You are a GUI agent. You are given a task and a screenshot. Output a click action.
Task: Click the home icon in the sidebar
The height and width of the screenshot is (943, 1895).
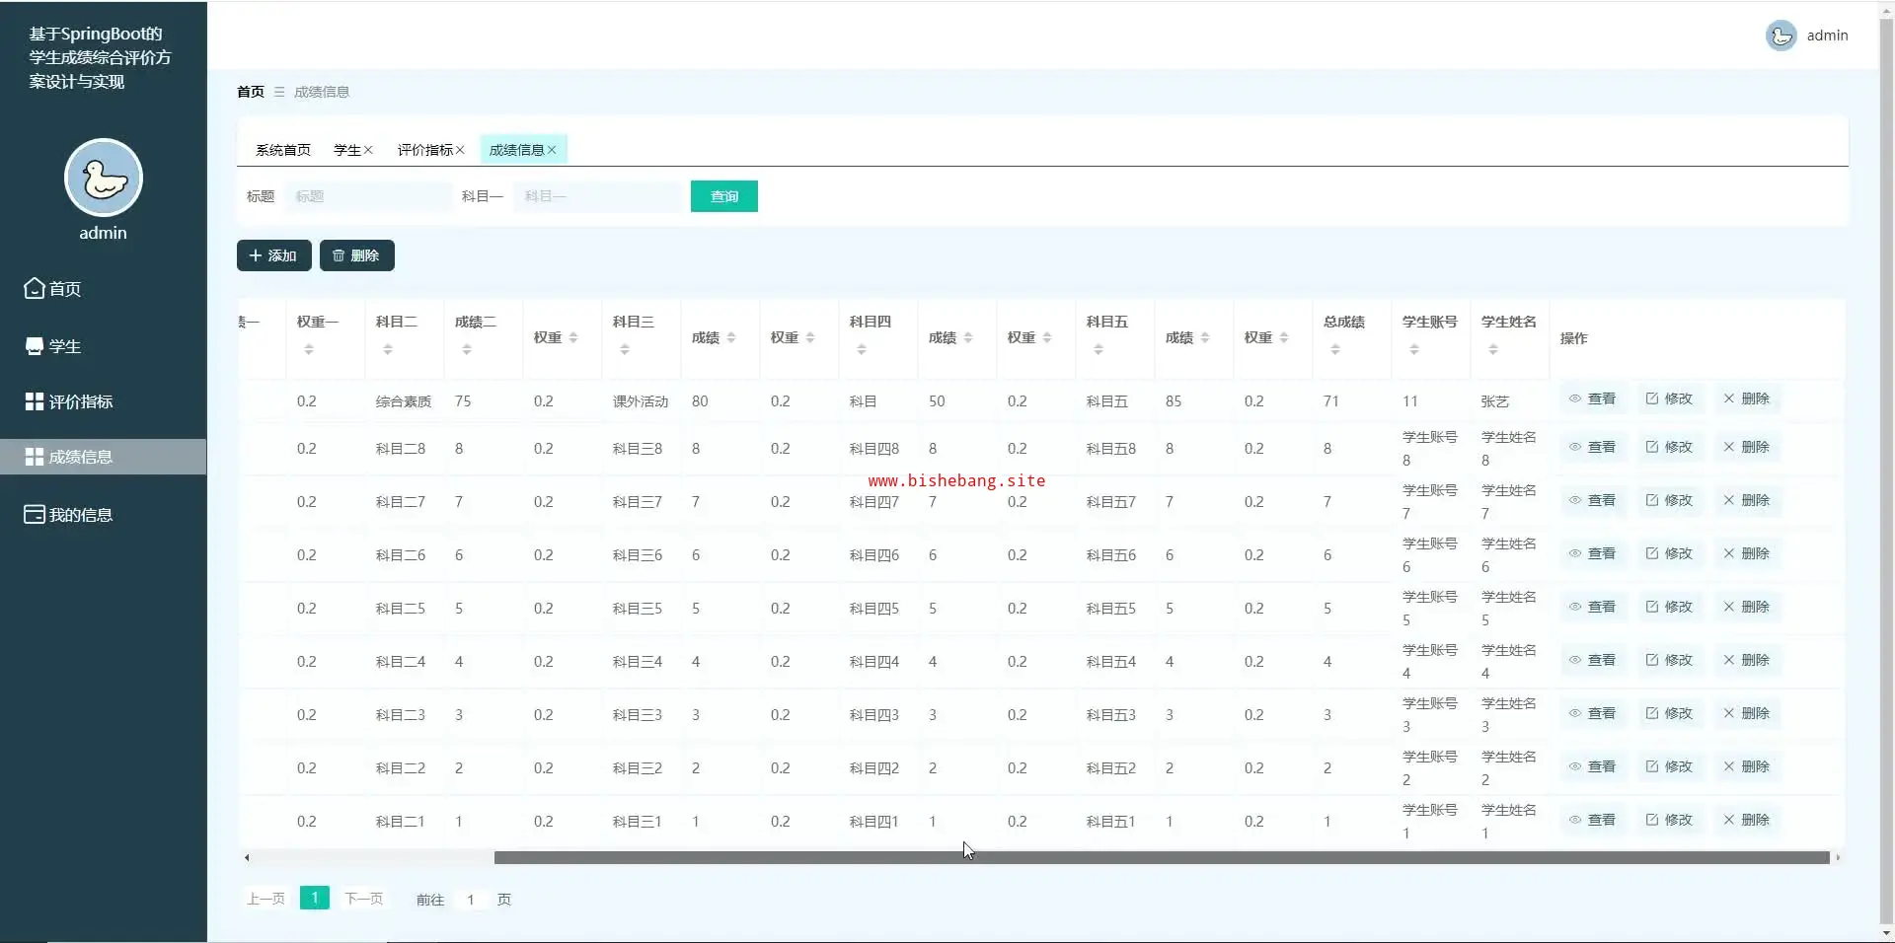pyautogui.click(x=35, y=289)
